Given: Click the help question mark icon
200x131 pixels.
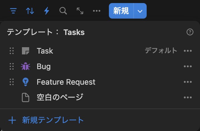Looking at the screenshot, I should point(190,32).
